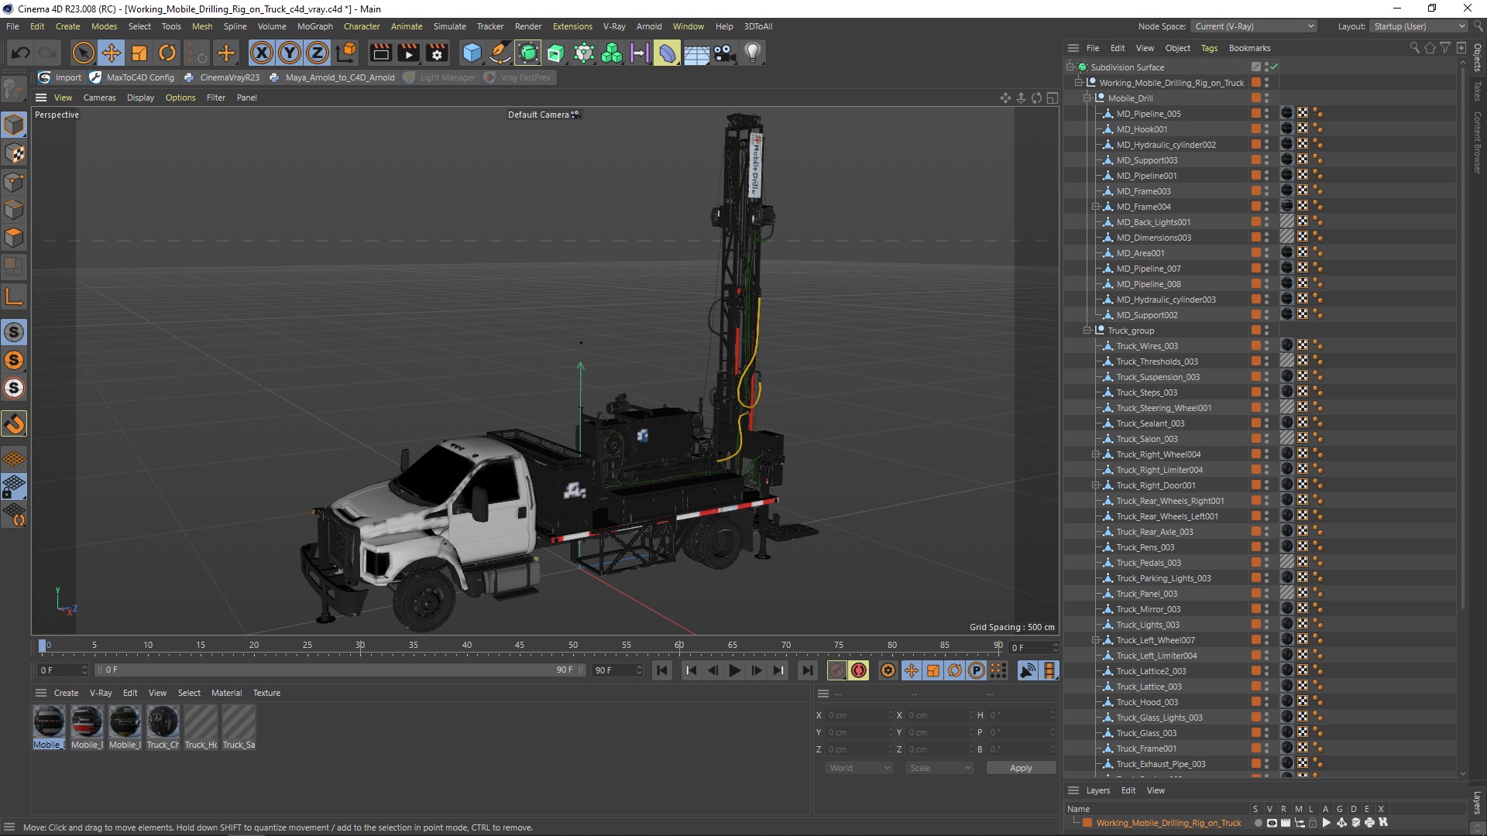Toggle visibility dots for Mobile_Drill
This screenshot has width=1487, height=836.
(x=1267, y=98)
